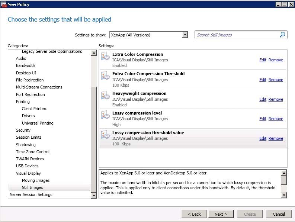Select Drivers subcategory
The width and height of the screenshot is (295, 222).
point(28,116)
